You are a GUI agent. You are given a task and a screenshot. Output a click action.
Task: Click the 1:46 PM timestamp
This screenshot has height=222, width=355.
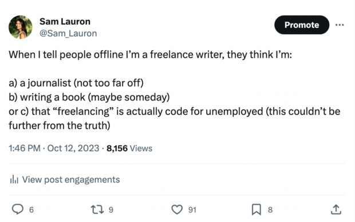coord(25,148)
